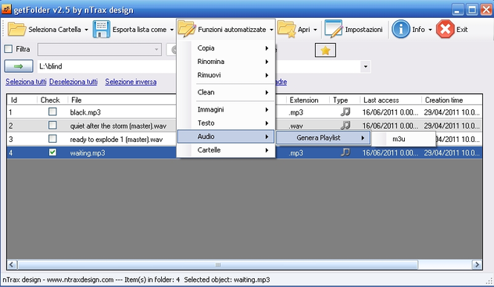Click the horizontal scrollbar thumb
Viewport: 494px width, 287px height.
tap(218, 265)
